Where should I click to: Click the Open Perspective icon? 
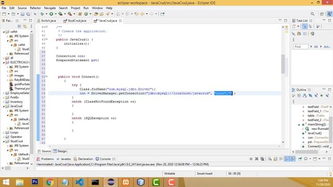tap(322, 14)
